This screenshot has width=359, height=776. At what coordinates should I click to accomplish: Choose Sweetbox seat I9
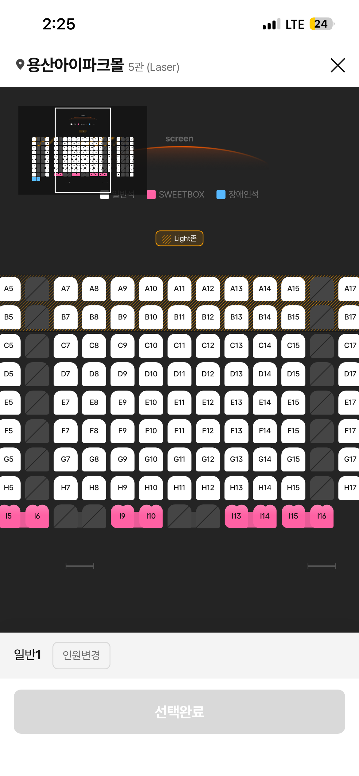(x=122, y=516)
